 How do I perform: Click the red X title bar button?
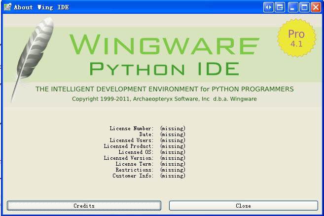point(316,7)
